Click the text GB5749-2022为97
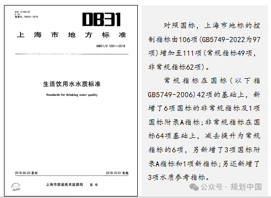This screenshot has width=271, height=198. point(231,40)
